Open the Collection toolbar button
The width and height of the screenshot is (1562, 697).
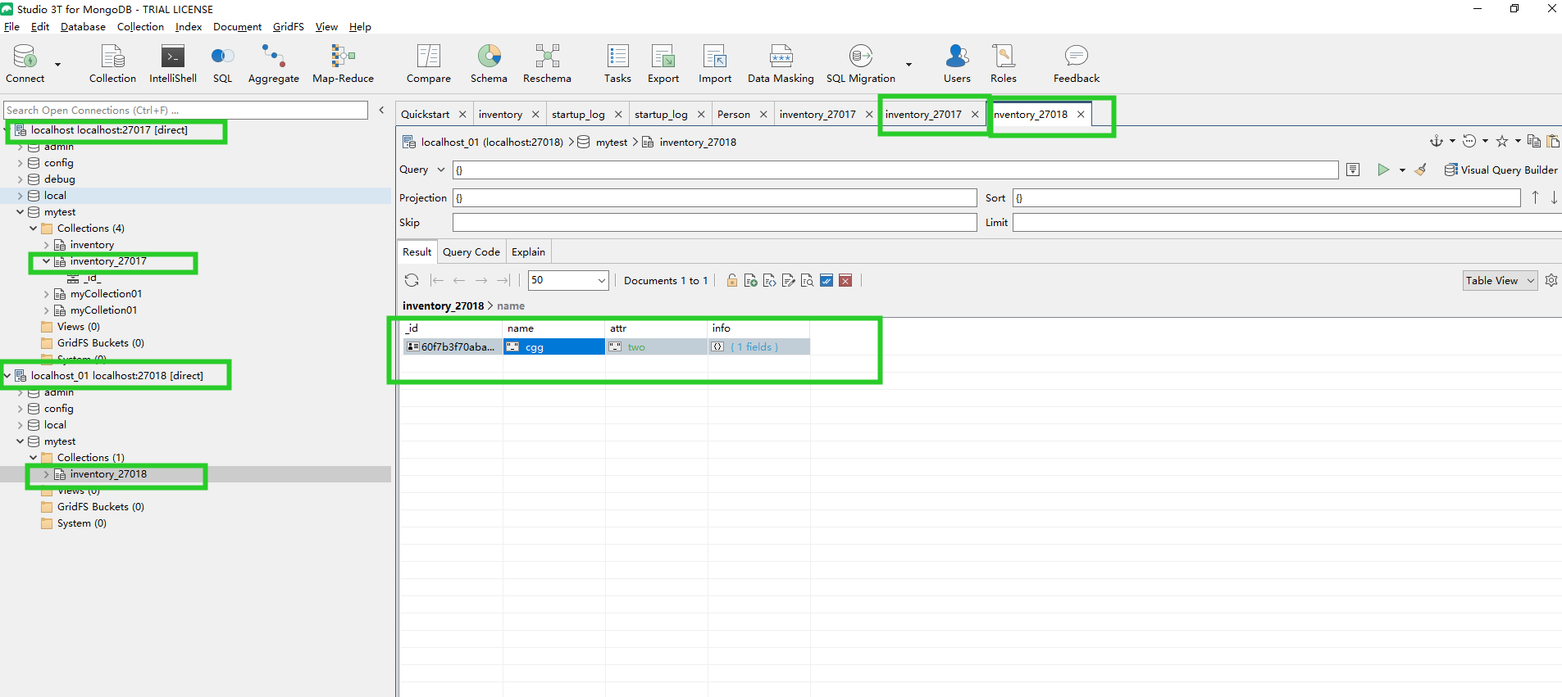112,63
